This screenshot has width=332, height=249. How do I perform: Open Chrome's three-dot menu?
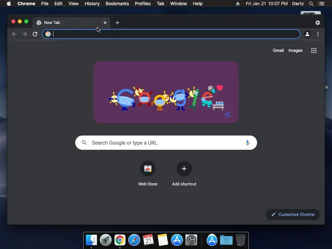318,34
